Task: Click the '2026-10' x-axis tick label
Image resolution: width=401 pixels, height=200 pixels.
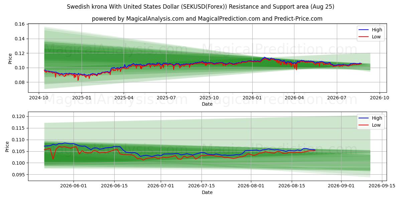Action: click(379, 98)
